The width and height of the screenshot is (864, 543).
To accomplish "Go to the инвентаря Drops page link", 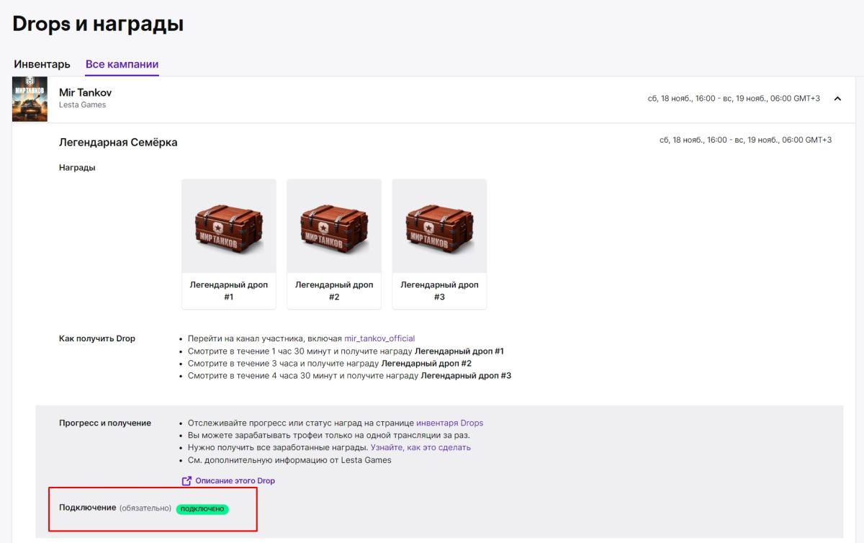I will tap(449, 423).
